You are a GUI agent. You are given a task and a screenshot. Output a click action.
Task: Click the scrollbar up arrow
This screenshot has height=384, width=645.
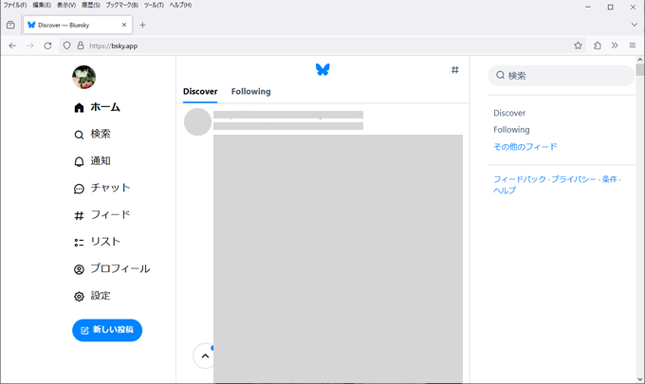pos(639,60)
